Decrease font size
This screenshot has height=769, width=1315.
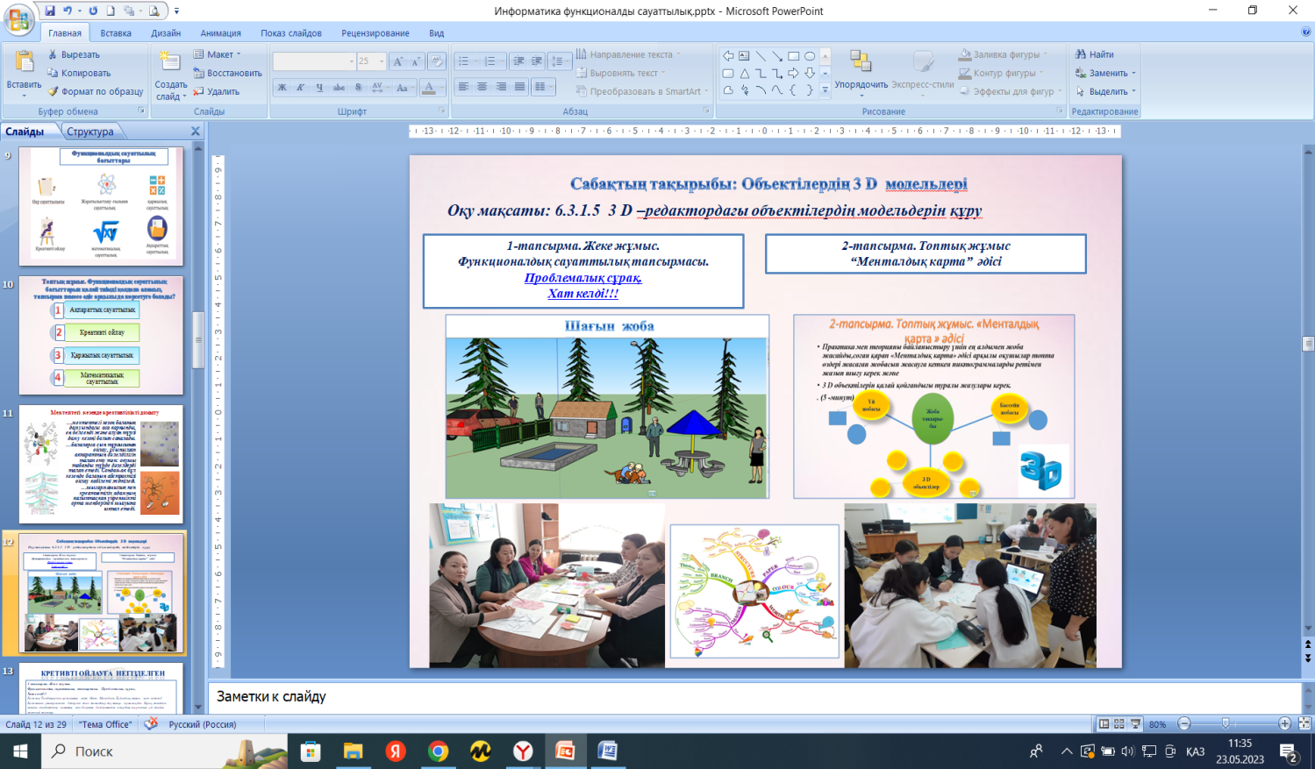click(x=417, y=61)
